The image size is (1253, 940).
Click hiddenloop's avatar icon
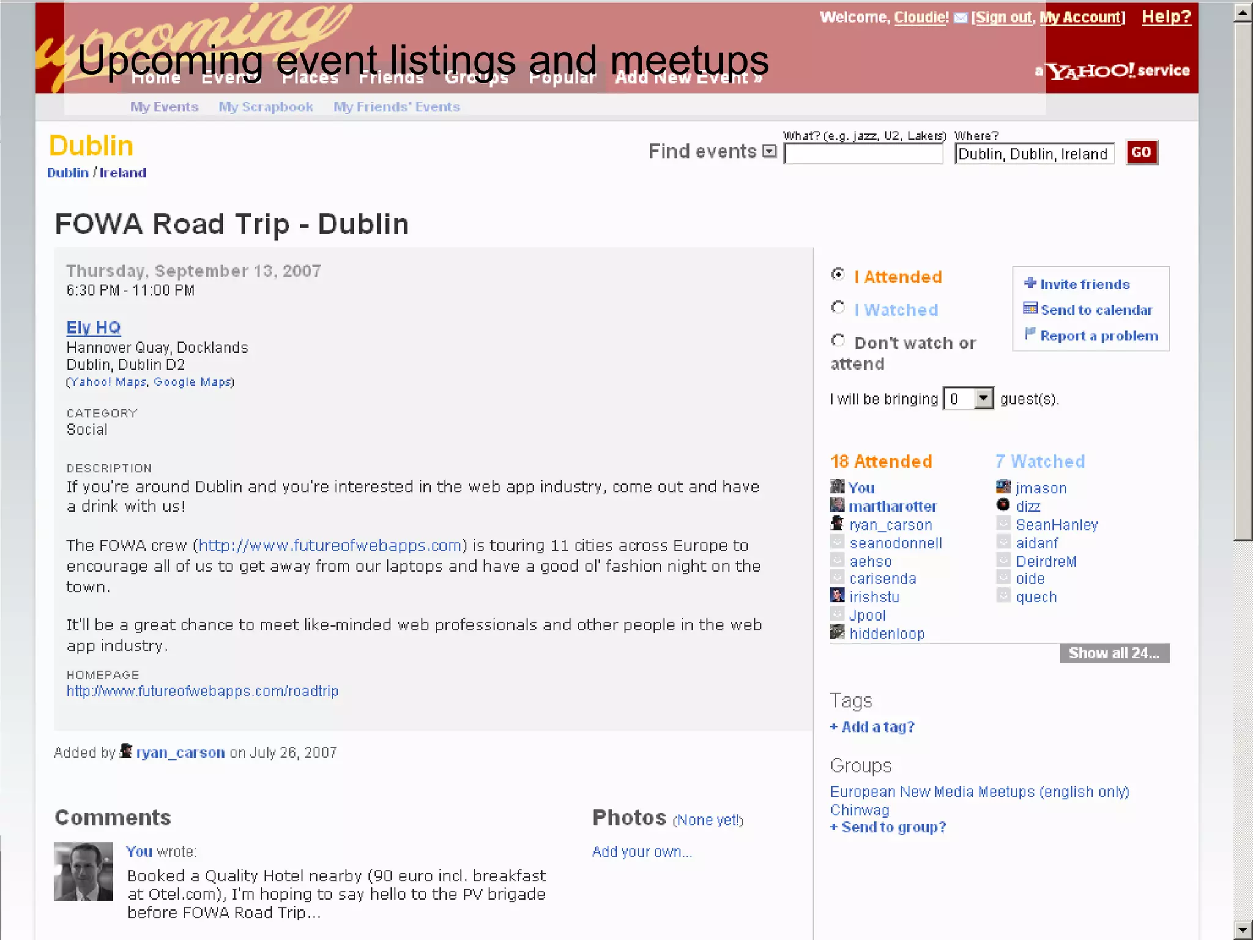837,632
